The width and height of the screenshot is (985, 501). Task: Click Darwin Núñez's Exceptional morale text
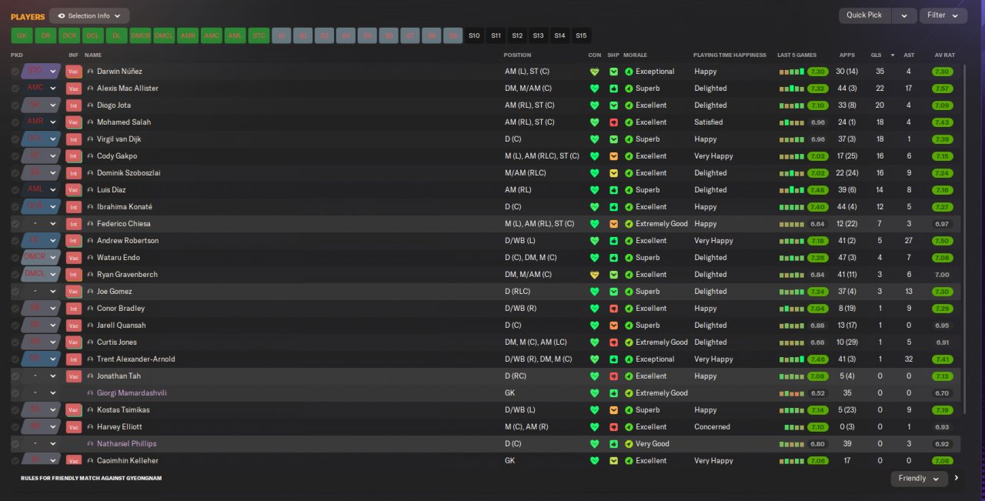point(655,72)
